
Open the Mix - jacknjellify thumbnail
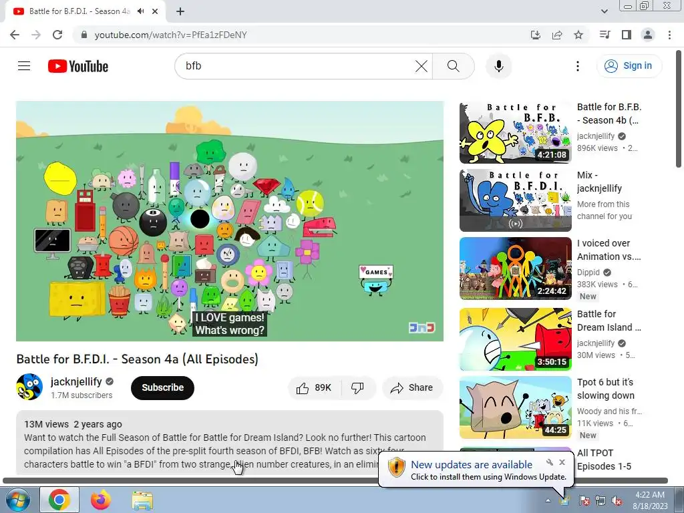tap(515, 200)
